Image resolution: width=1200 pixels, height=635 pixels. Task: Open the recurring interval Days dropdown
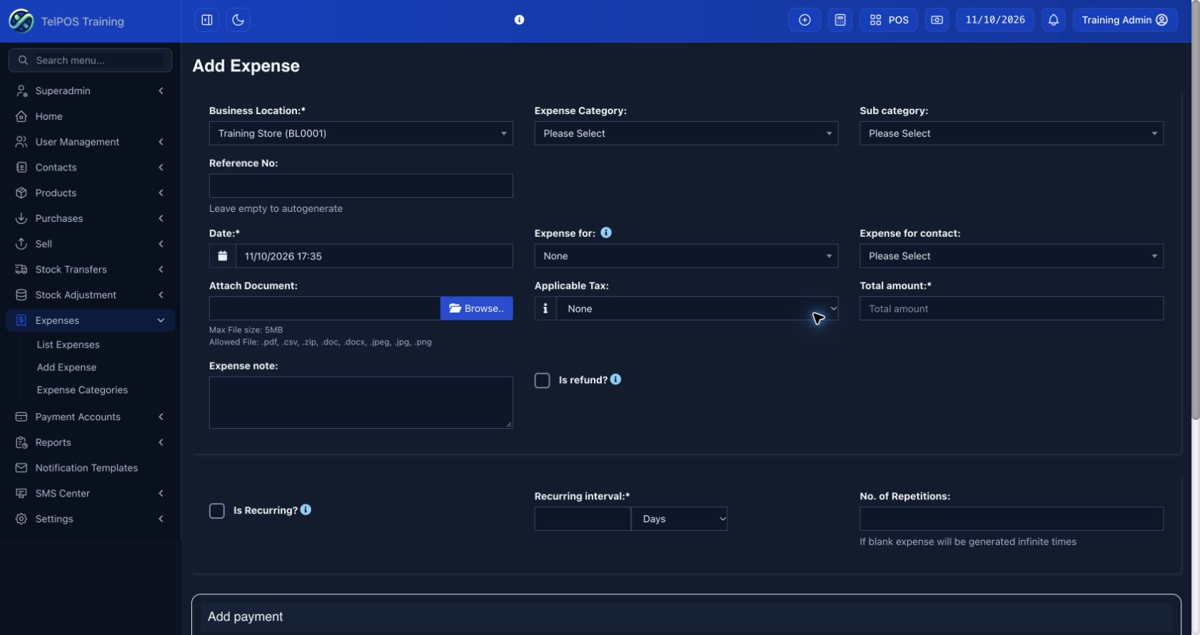(680, 519)
